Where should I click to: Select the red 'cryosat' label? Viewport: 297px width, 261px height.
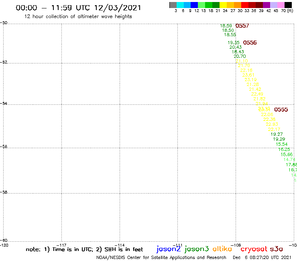click(x=254, y=249)
